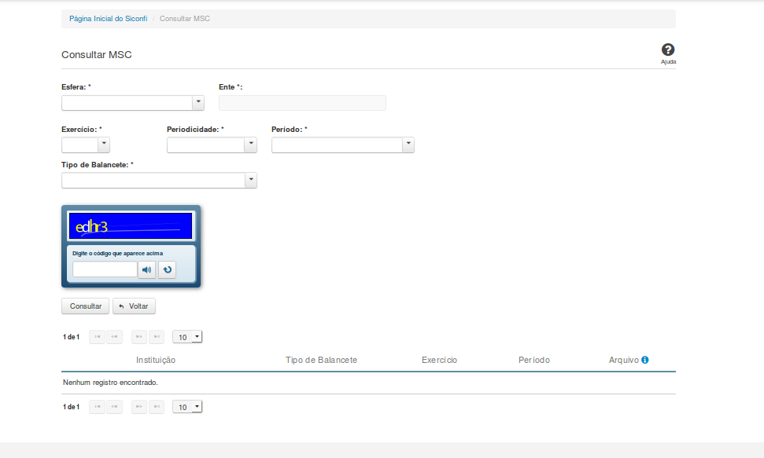Click the Ajuda help icon
This screenshot has height=458, width=764.
(667, 50)
